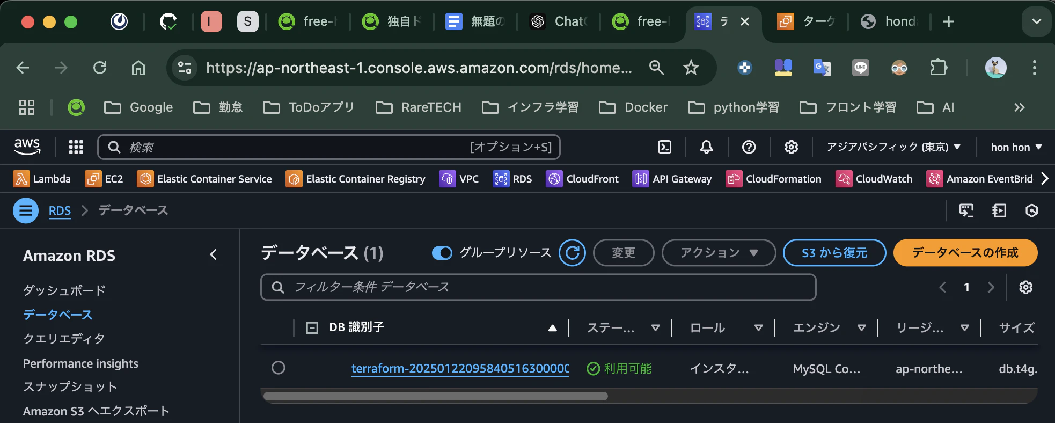Open table preferences gear icon
Screen dimensions: 1055x423
click(x=1025, y=287)
